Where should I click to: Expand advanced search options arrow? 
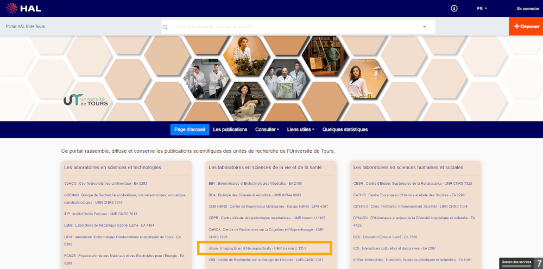[x=424, y=27]
